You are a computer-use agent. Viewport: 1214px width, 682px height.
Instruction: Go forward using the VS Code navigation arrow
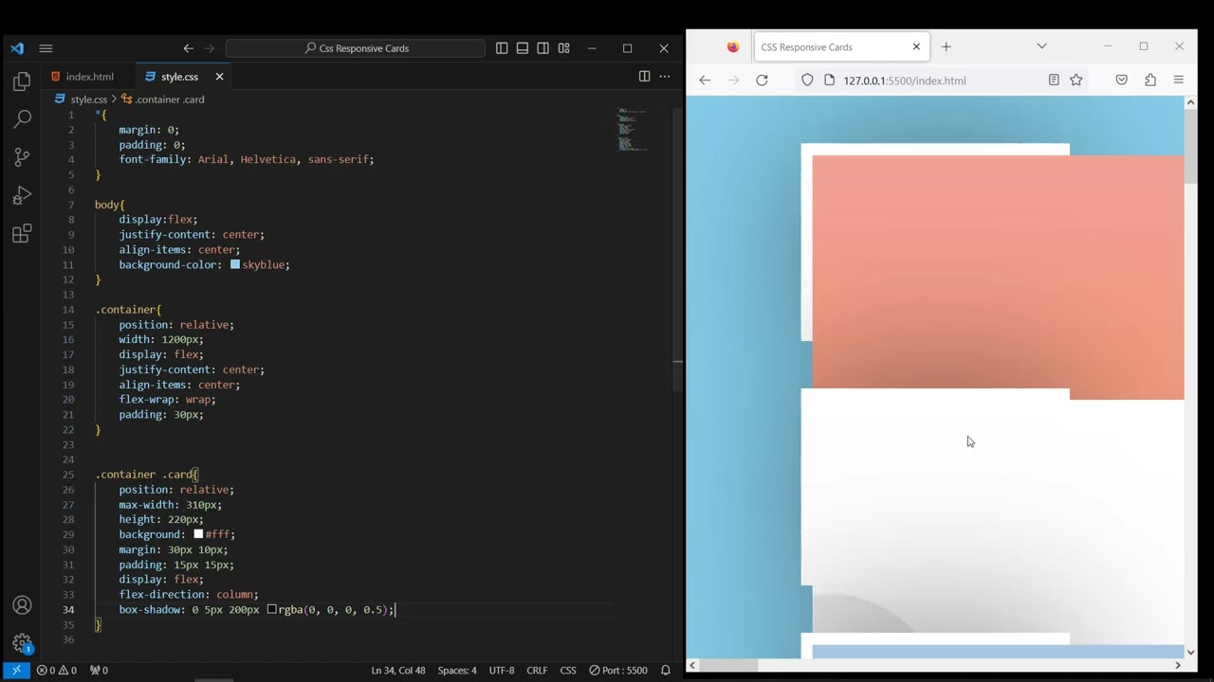point(210,48)
